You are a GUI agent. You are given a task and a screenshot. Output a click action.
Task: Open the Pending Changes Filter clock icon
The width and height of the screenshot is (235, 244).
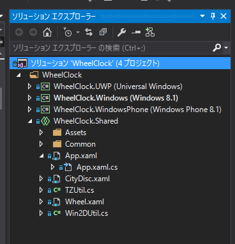(x=68, y=33)
